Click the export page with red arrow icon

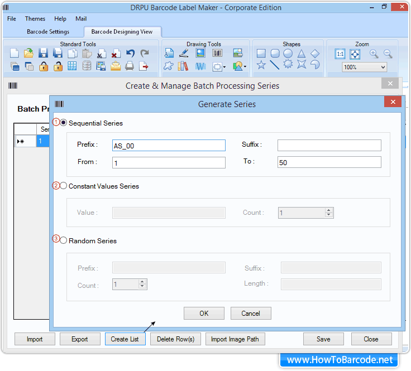click(x=144, y=66)
